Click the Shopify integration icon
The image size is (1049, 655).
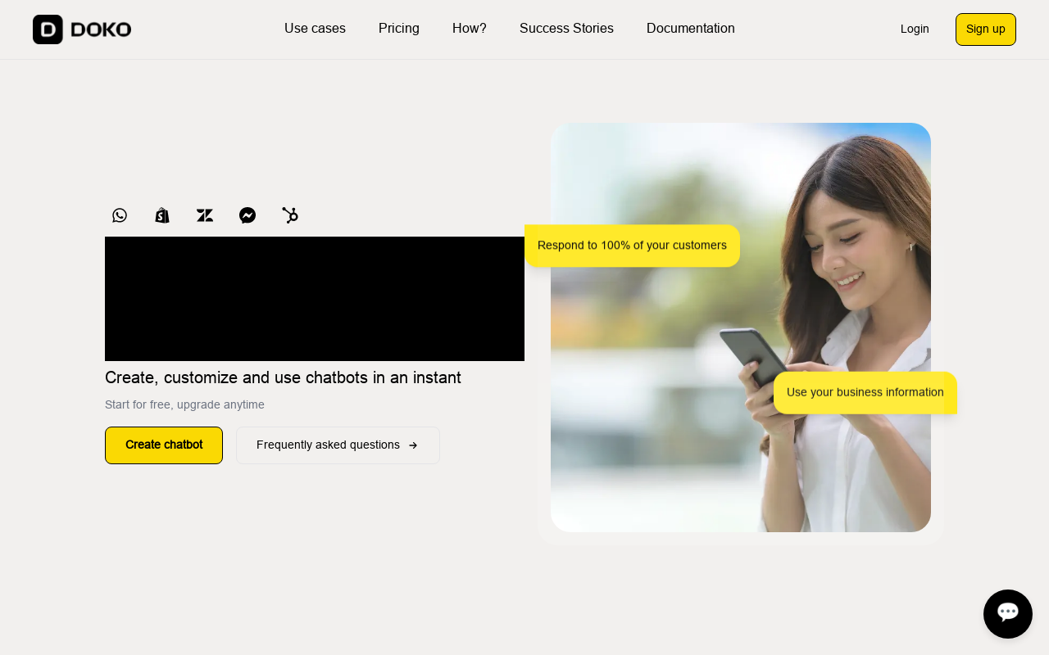click(162, 215)
